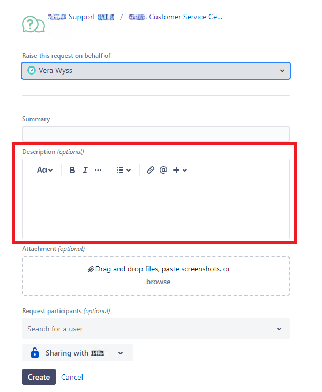Toggle bold formatting in description editor

click(72, 170)
